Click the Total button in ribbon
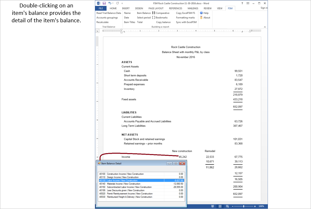 pos(140,22)
